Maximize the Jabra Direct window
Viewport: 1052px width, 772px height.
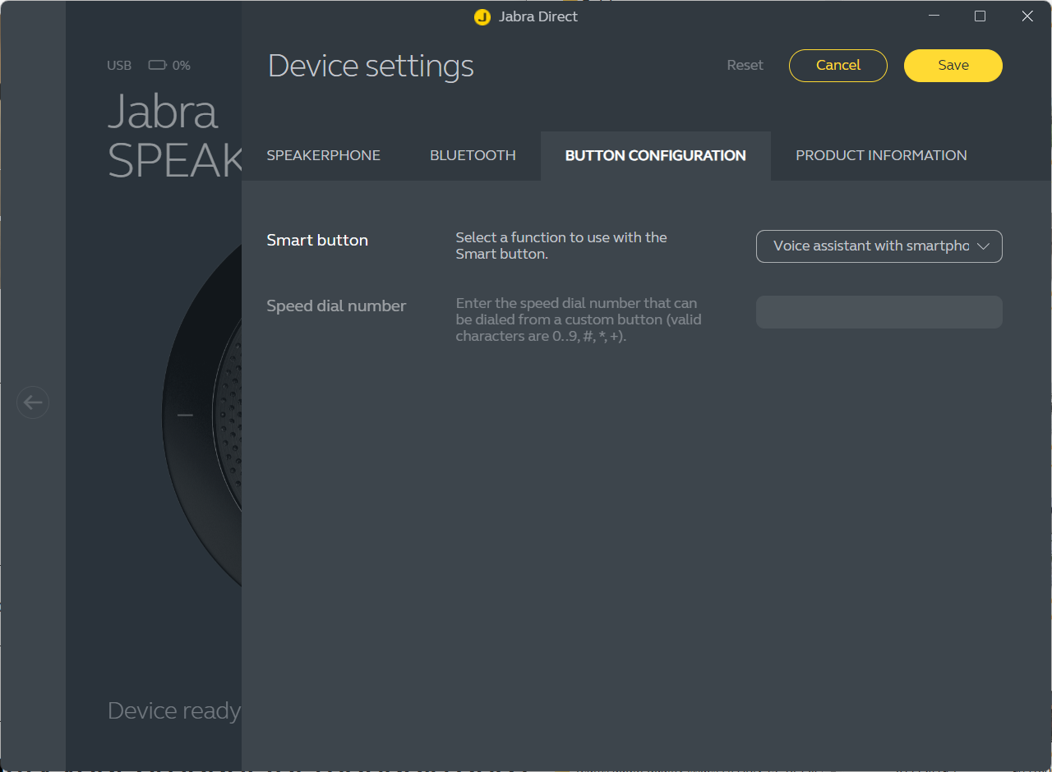click(x=980, y=16)
